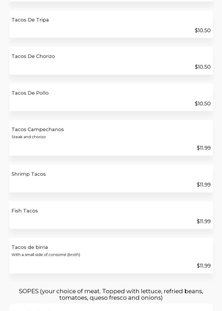Click the Tacos De Tripa $10.50 price

(x=202, y=31)
